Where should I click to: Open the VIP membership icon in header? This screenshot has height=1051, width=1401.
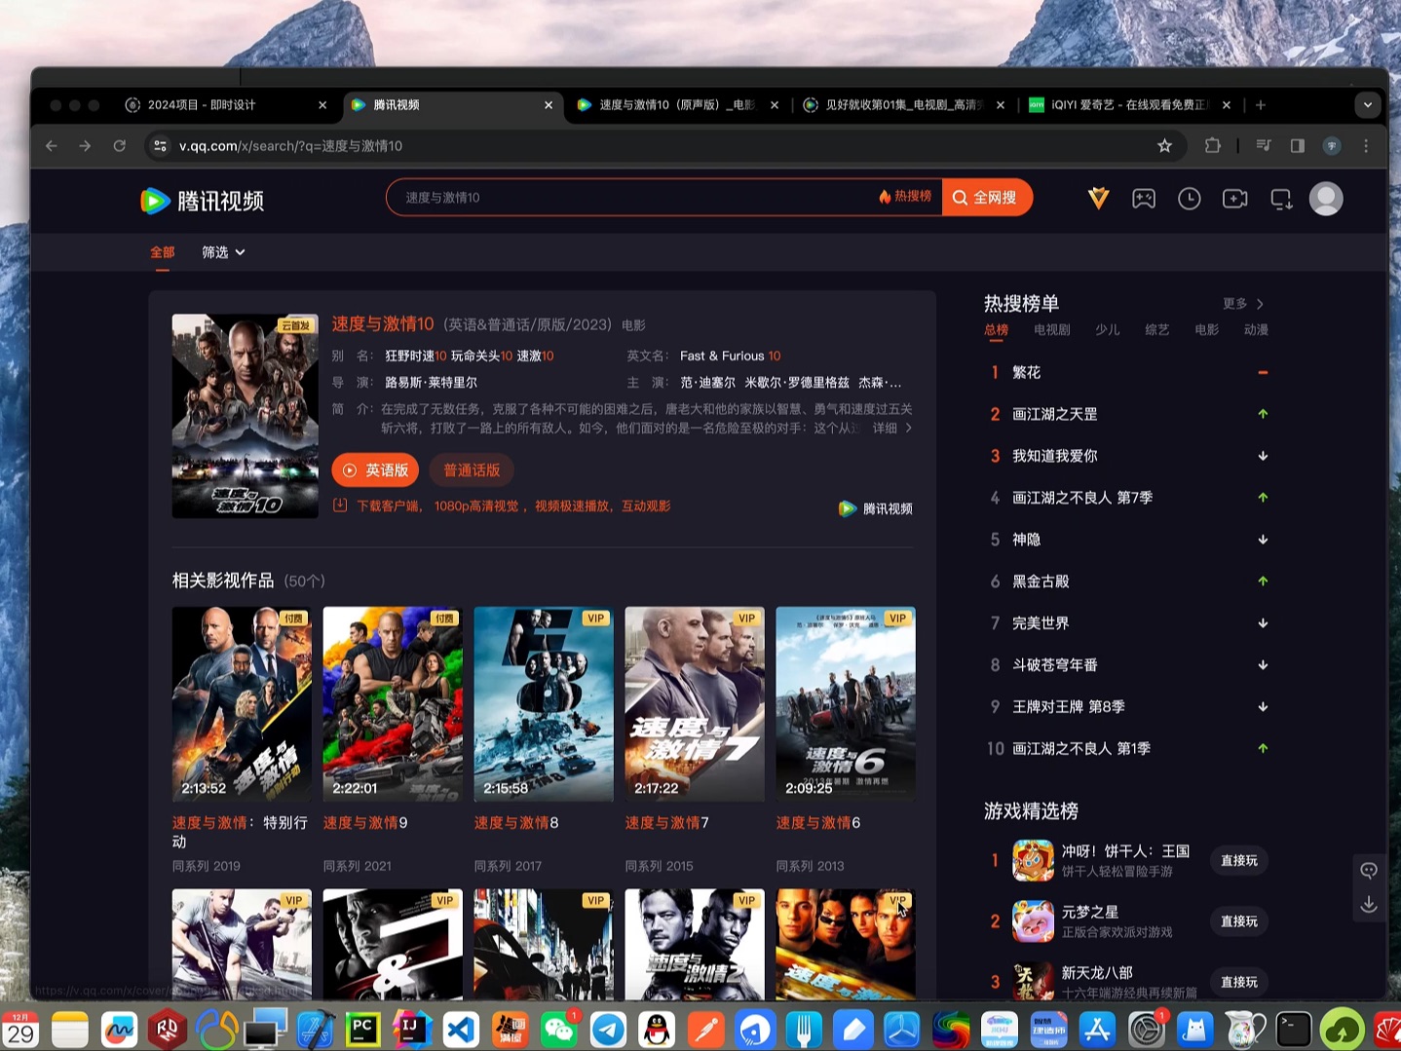[x=1098, y=199]
